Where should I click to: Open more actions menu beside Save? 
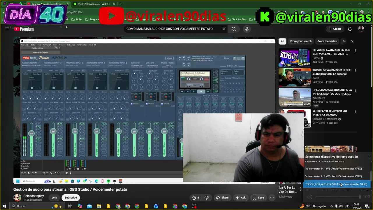[272, 197]
